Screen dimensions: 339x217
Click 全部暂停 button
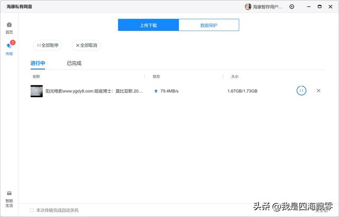[48, 45]
